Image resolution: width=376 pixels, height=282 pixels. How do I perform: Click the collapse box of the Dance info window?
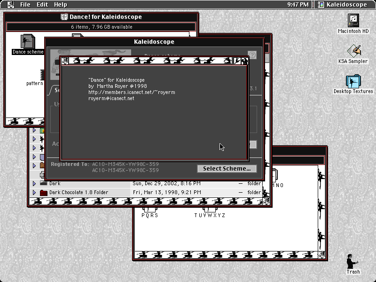click(x=244, y=61)
